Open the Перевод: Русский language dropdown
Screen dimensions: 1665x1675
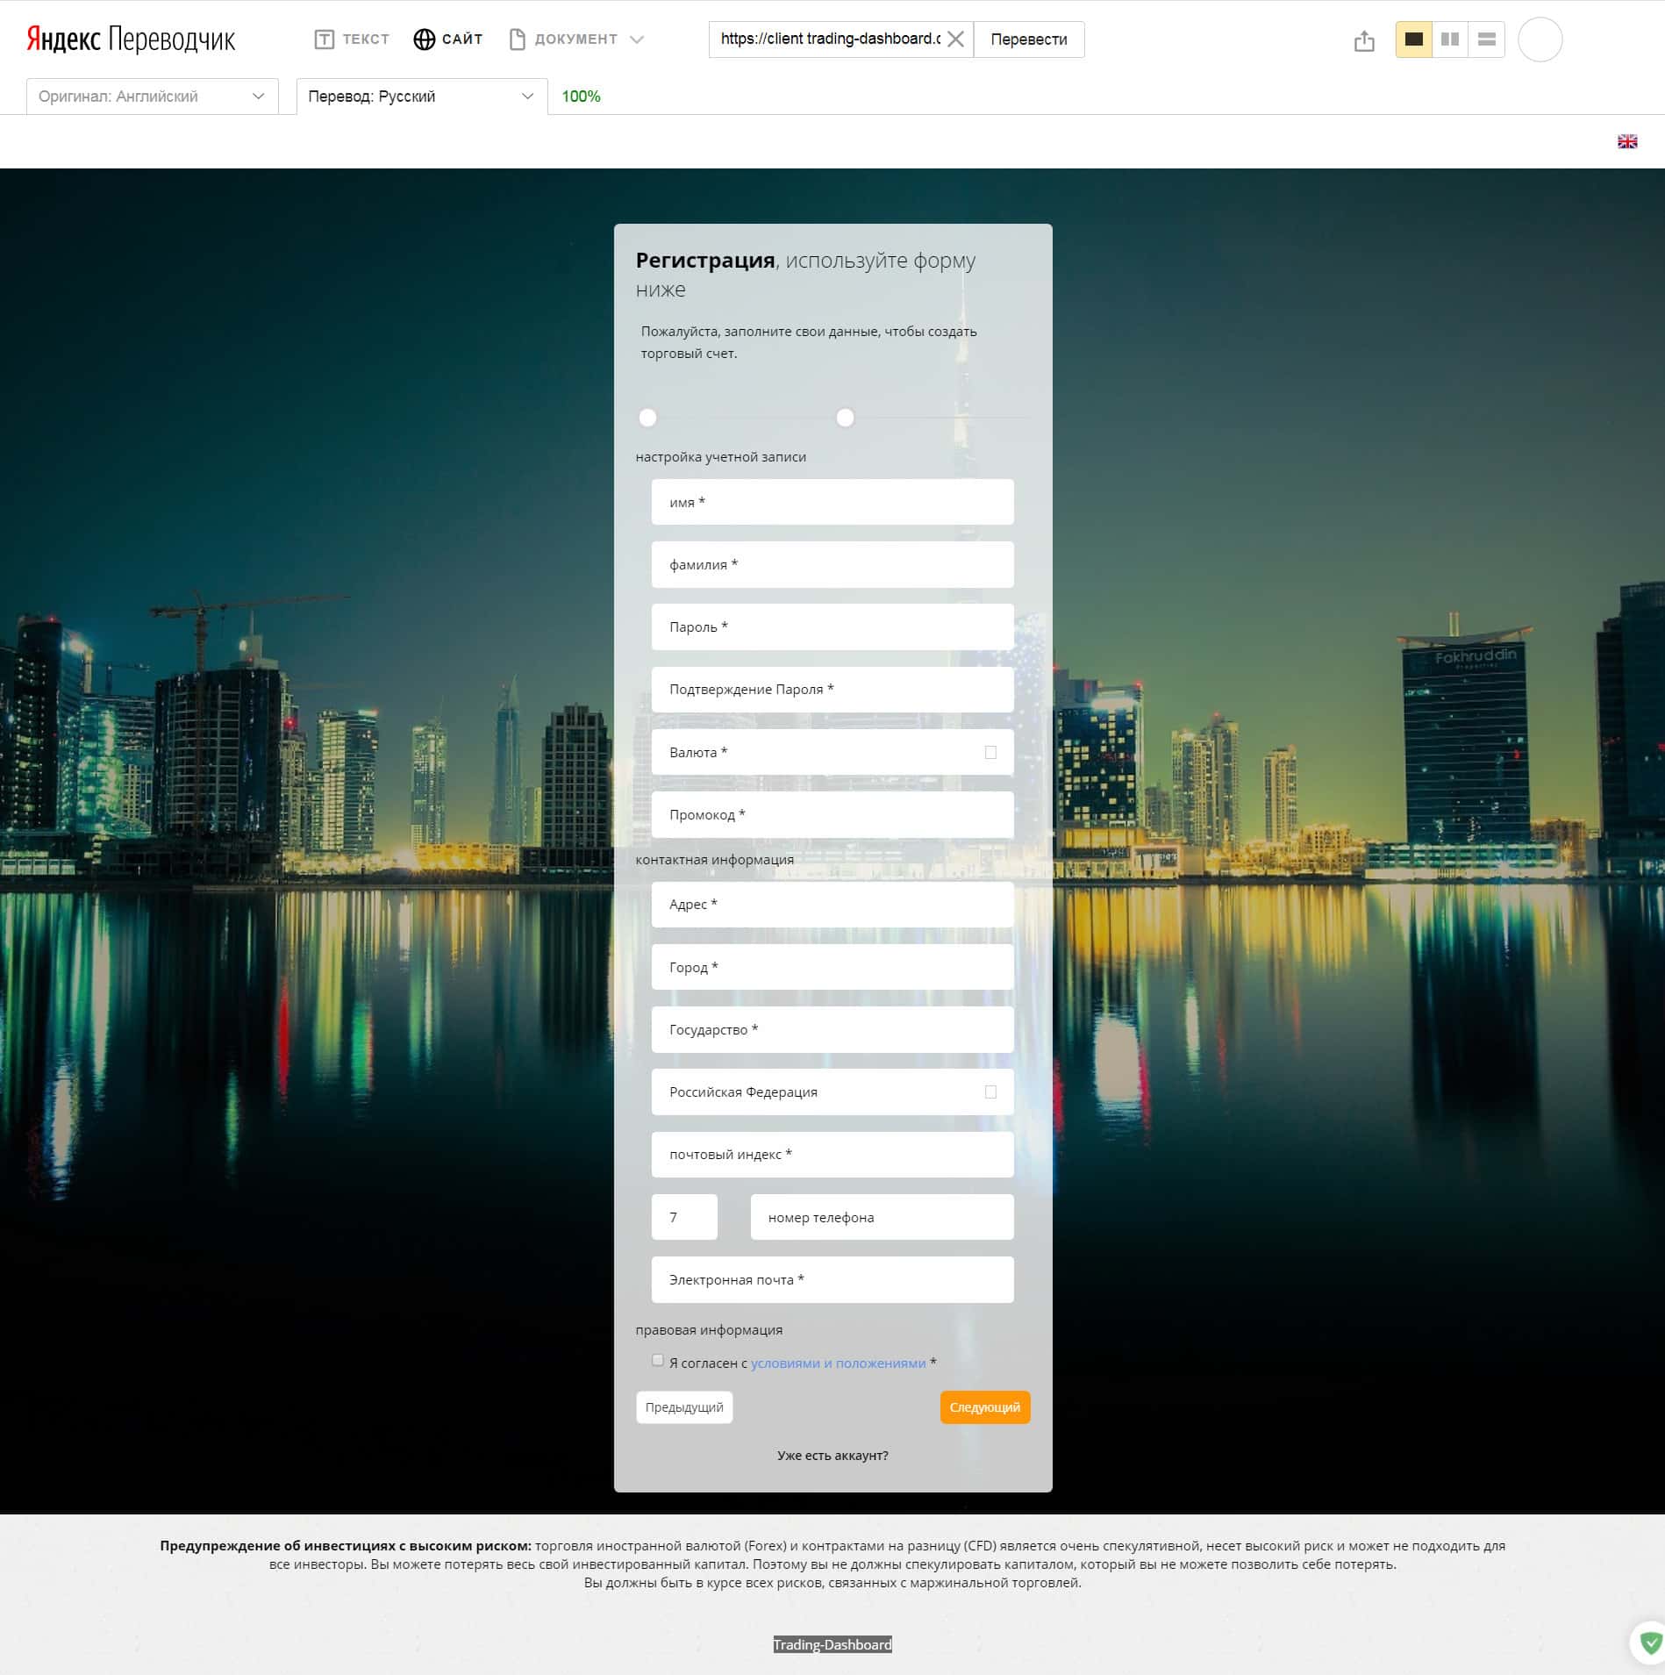[421, 97]
